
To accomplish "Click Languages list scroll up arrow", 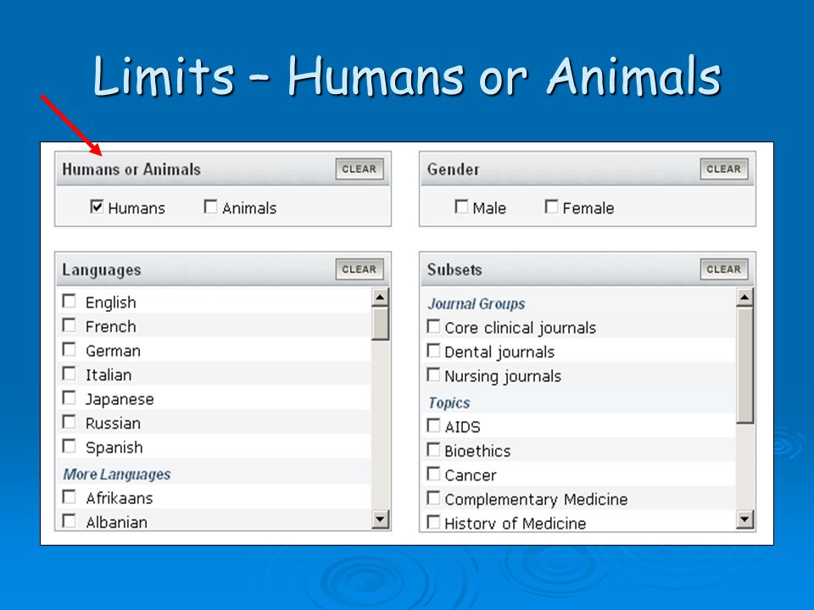I will pyautogui.click(x=380, y=297).
